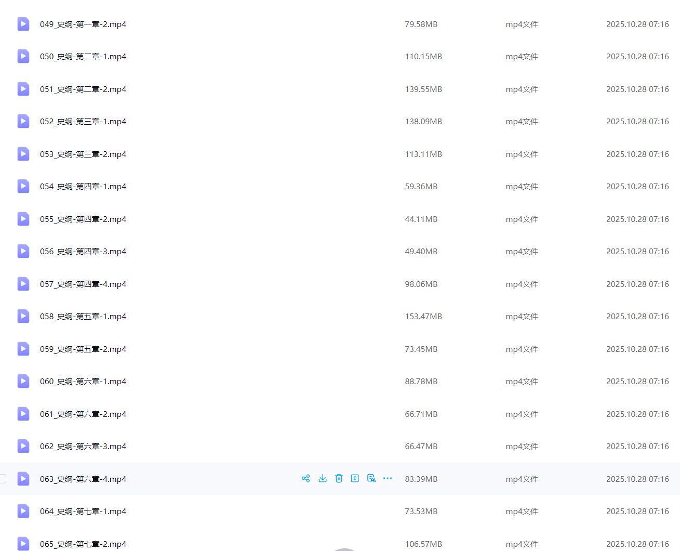Open 050_史纲-第二章-1.mp4 file
This screenshot has width=680, height=551.
click(x=83, y=57)
